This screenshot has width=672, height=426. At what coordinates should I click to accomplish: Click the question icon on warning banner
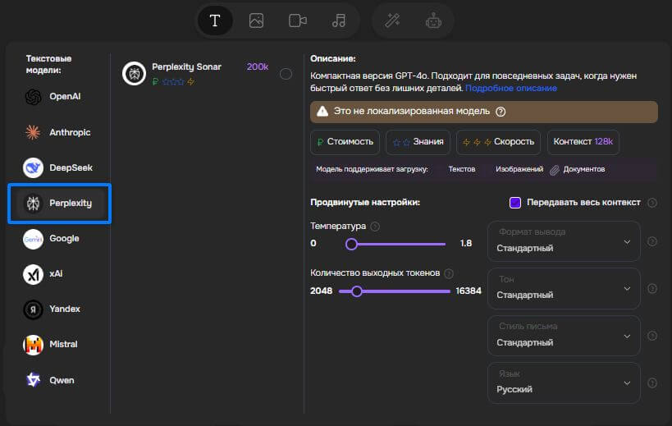point(501,112)
